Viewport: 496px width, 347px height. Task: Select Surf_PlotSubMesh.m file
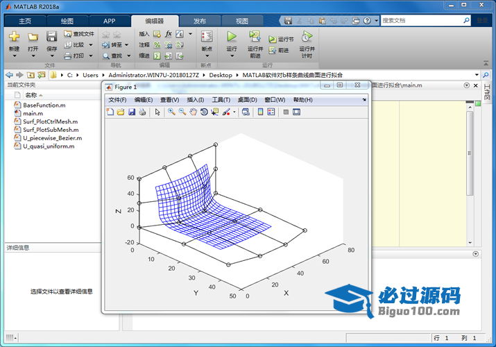51,130
